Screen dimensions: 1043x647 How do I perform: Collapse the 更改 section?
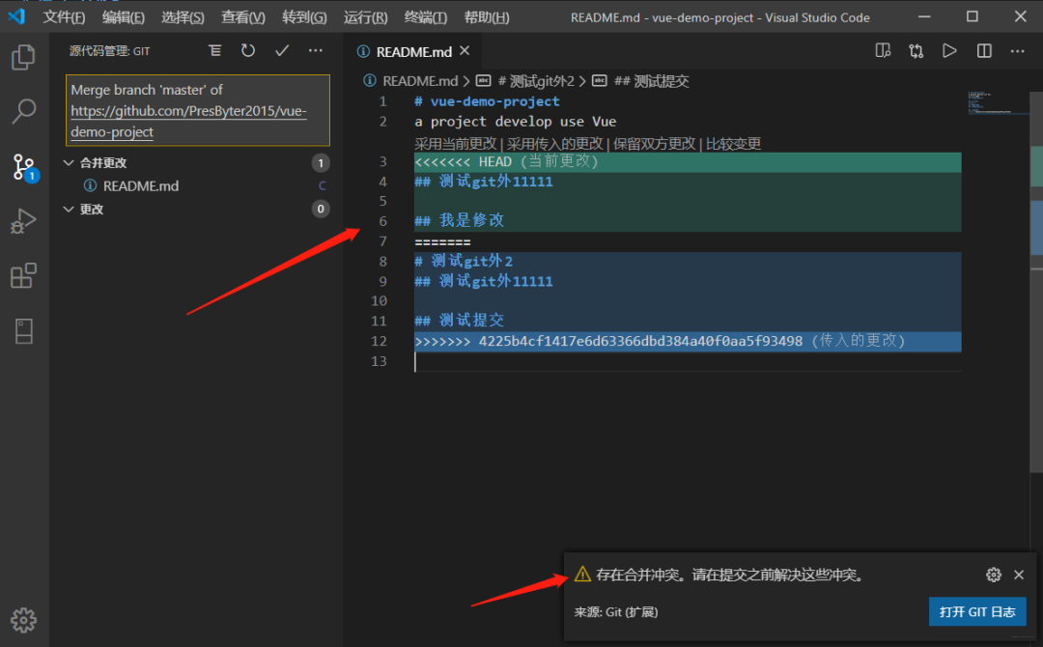tap(68, 209)
